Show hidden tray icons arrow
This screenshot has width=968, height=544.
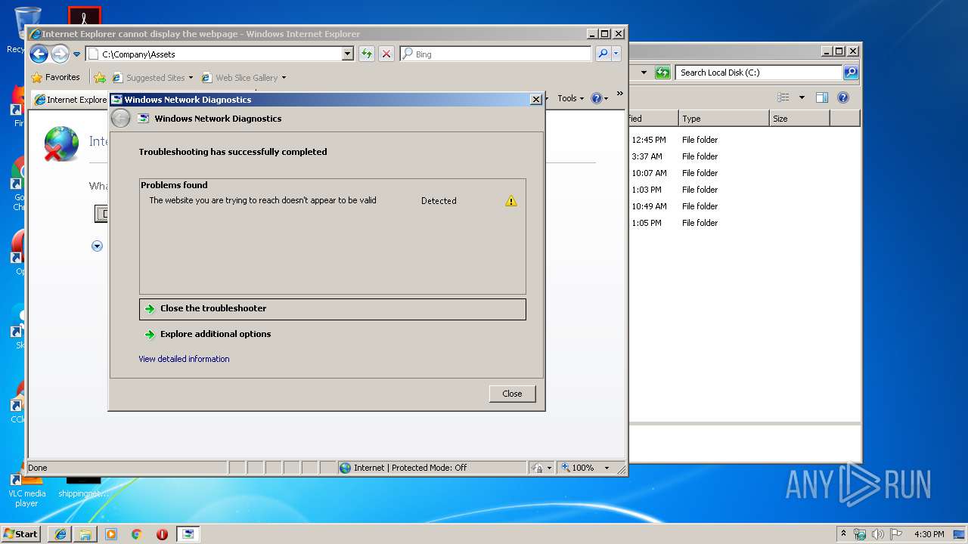[x=843, y=533]
